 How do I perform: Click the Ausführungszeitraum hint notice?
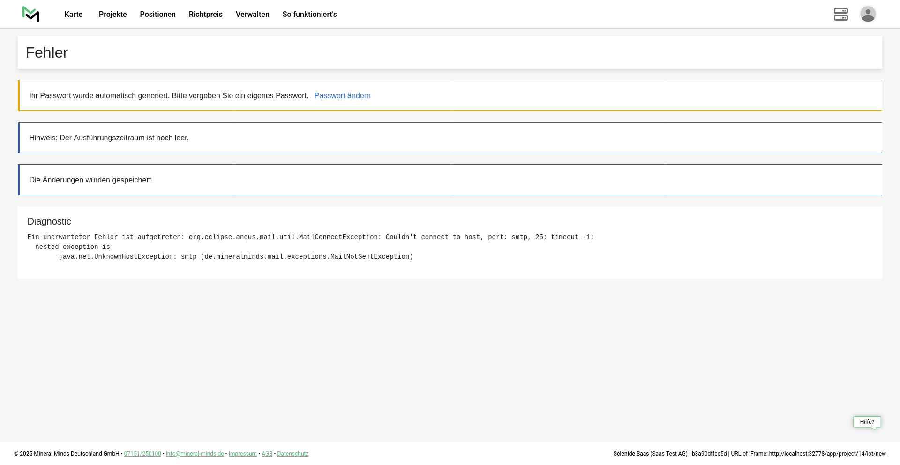tap(109, 138)
